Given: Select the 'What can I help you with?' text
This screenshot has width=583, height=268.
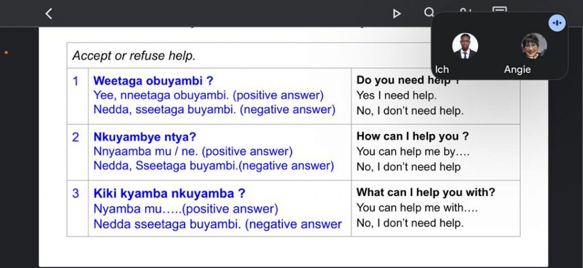Looking at the screenshot, I should [x=426, y=192].
